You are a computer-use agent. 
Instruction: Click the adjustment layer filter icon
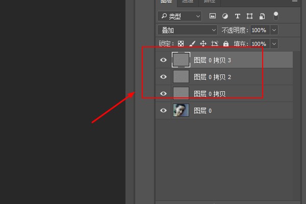[225, 16]
